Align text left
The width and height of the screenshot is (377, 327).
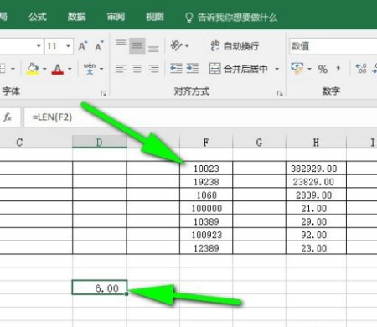[121, 69]
